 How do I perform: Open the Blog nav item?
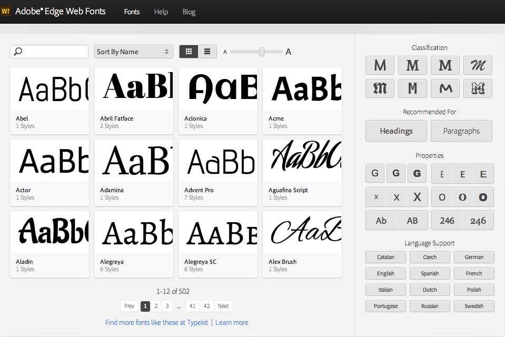189,12
